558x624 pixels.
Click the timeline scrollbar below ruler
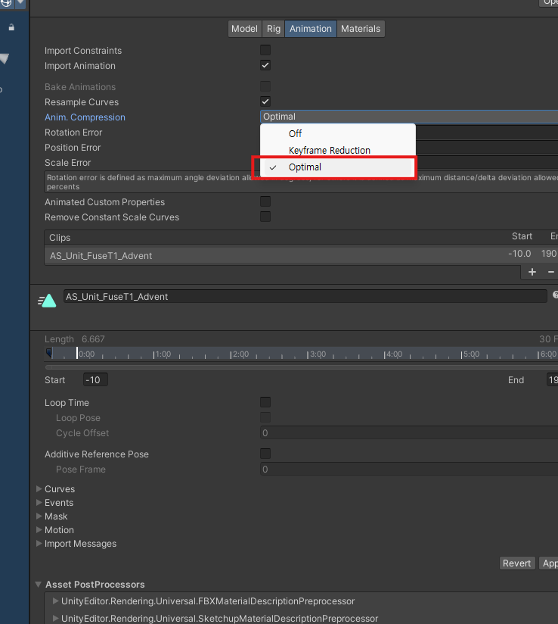point(301,367)
